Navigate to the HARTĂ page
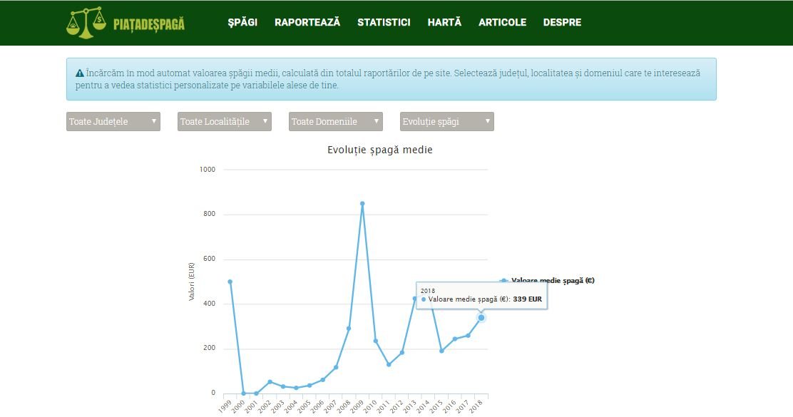This screenshot has height=417, width=793. point(444,22)
